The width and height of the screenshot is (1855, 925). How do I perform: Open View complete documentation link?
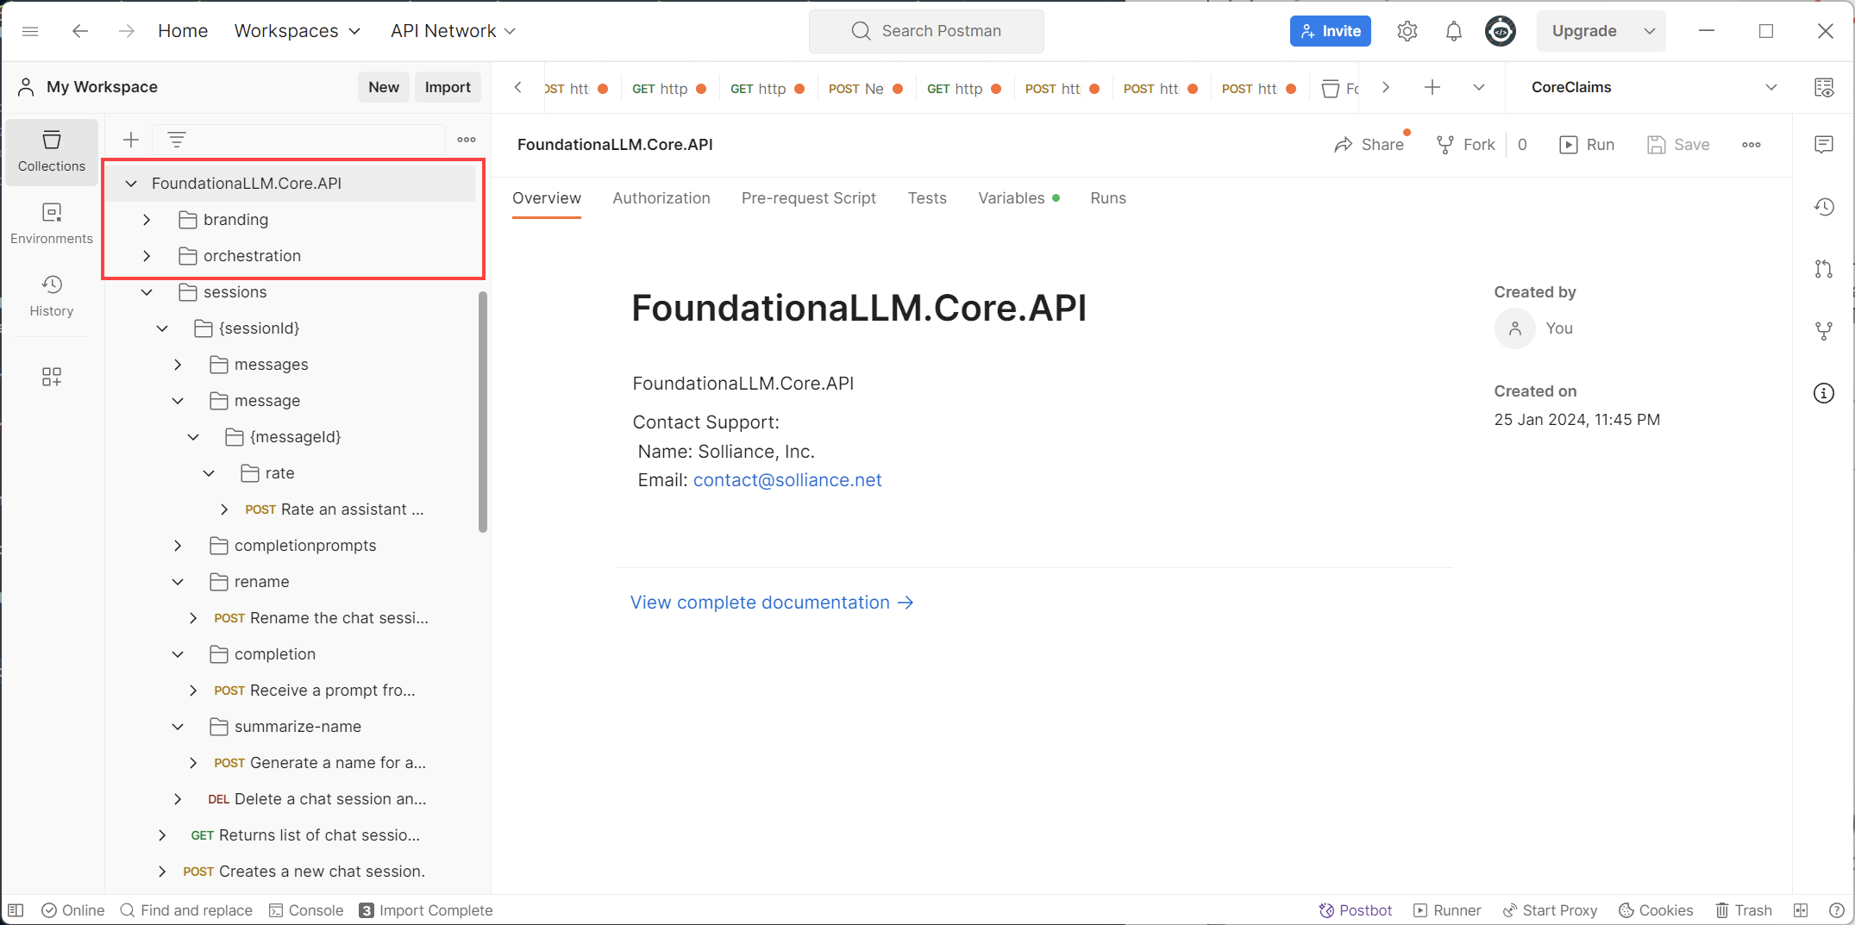point(772,603)
